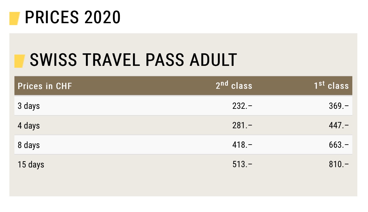Image resolution: width=368 pixels, height=212 pixels.
Task: Click the 418.– second class price
Action: click(242, 145)
